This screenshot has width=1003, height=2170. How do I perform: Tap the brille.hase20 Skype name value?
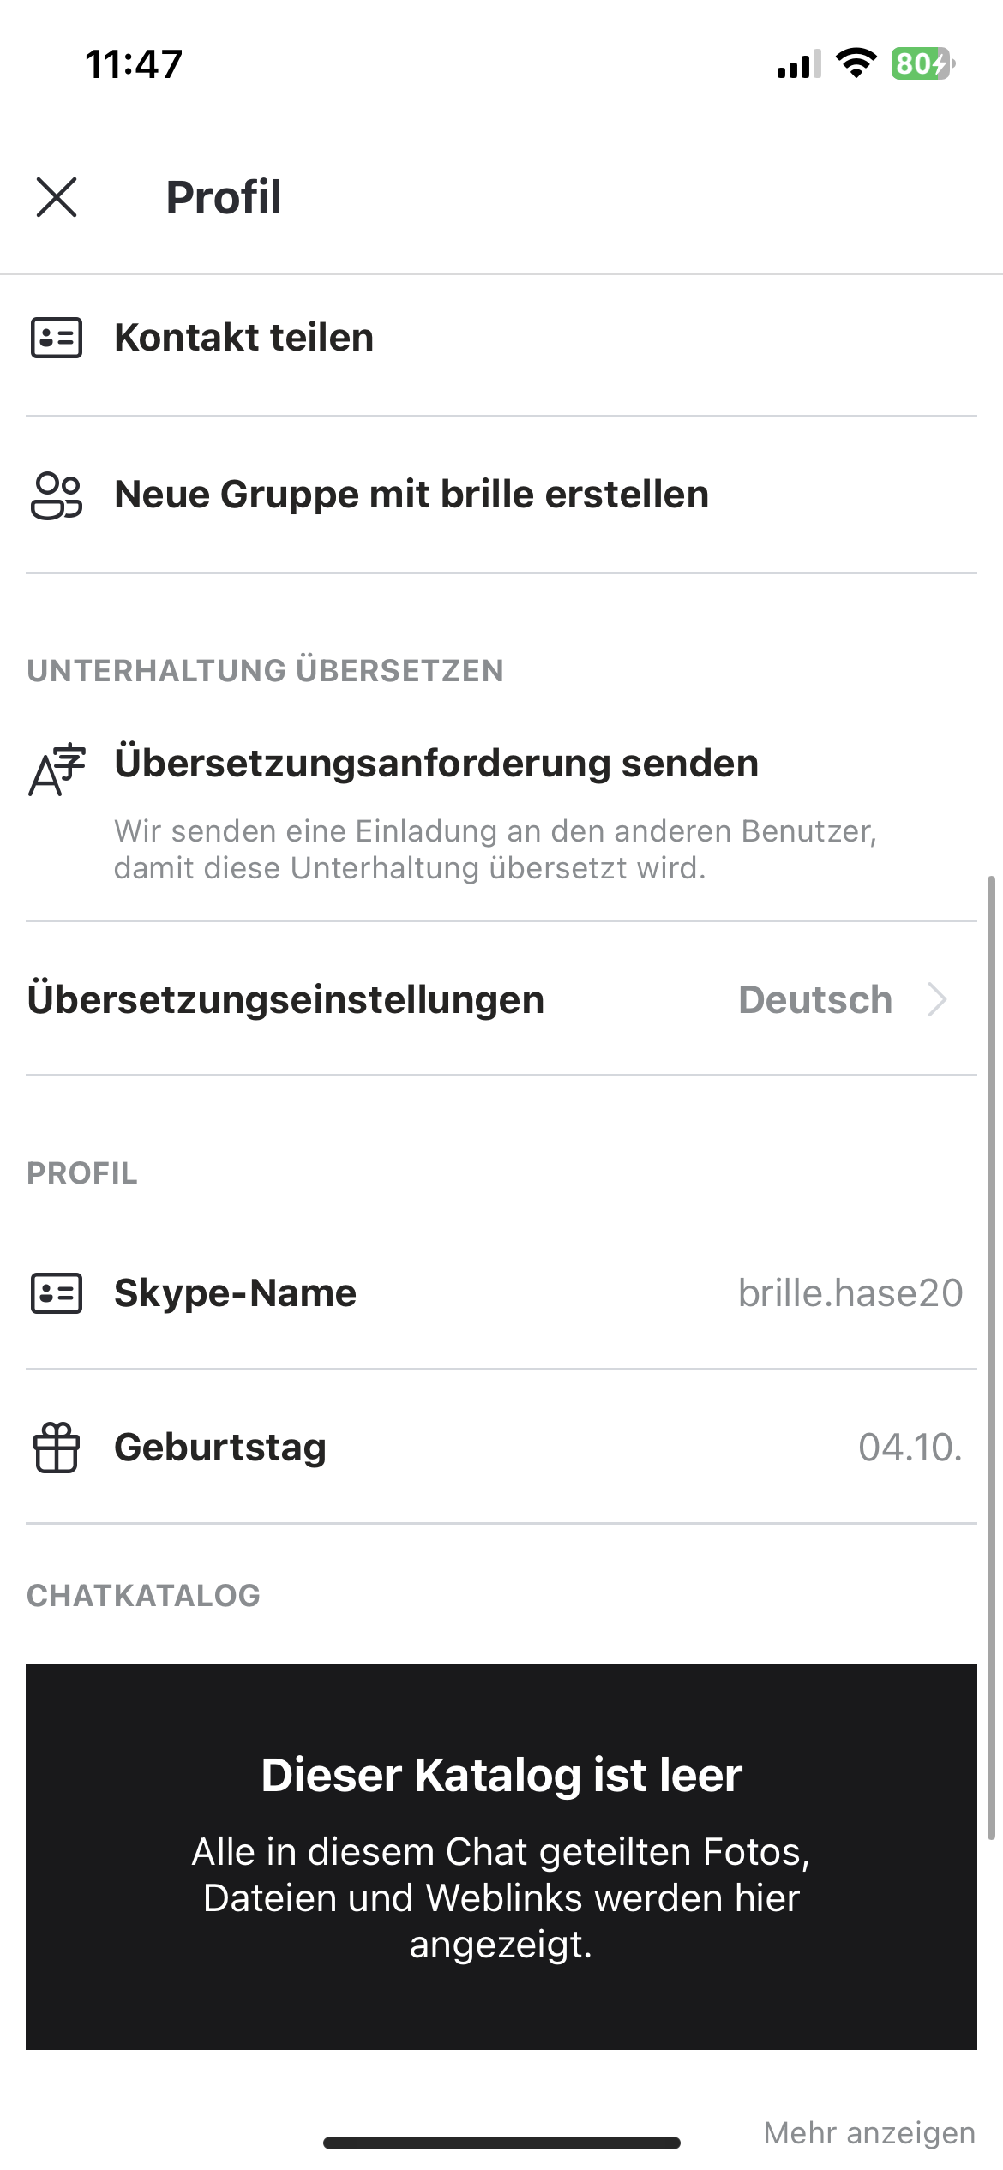(x=850, y=1293)
